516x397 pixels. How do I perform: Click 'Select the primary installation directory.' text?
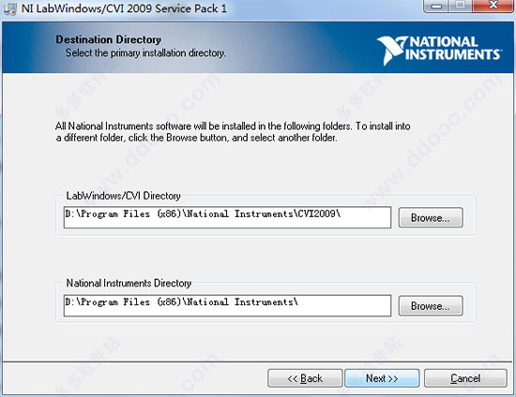145,52
